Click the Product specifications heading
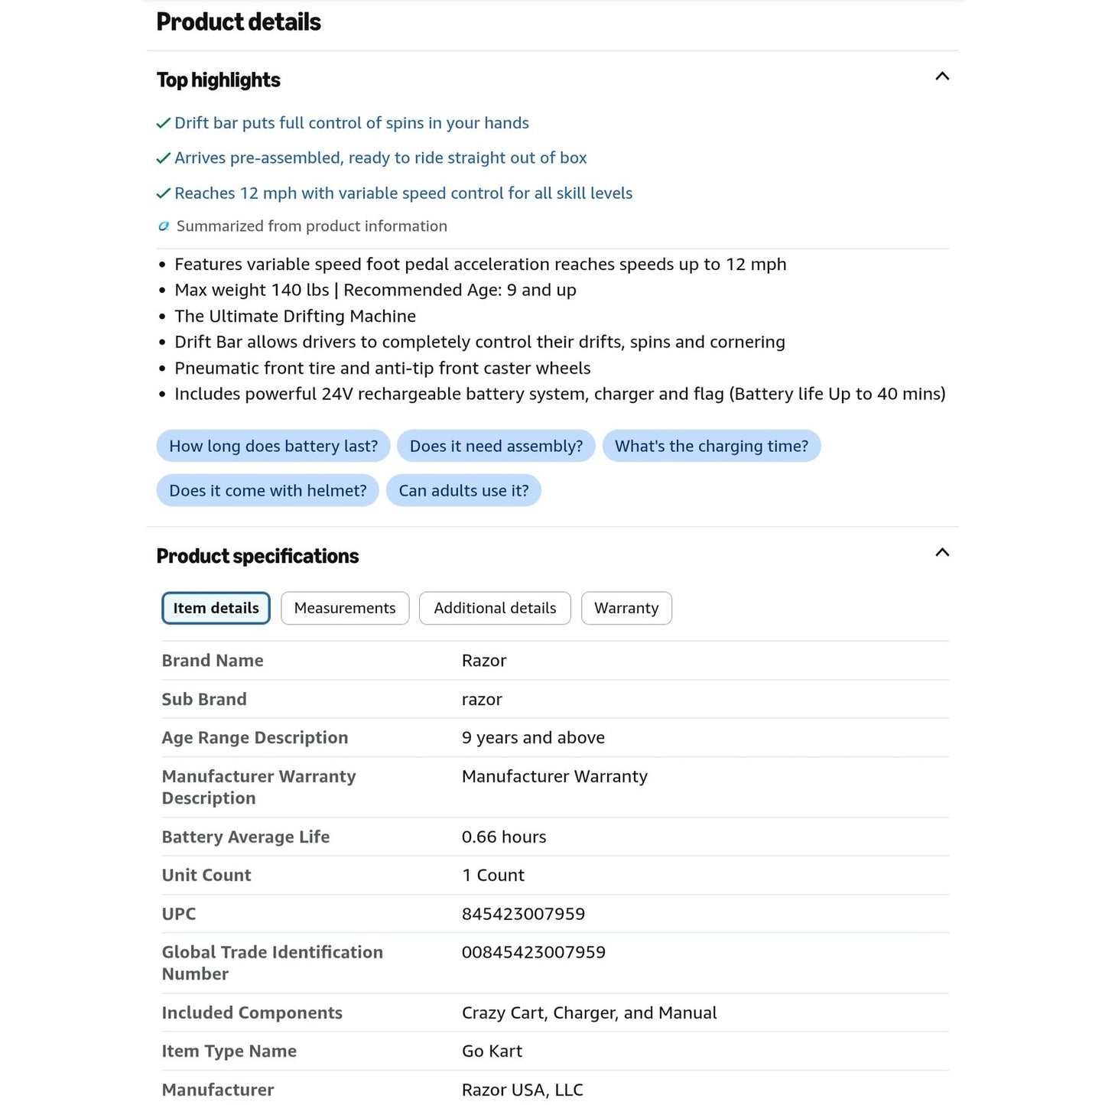 tap(258, 556)
